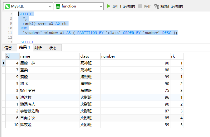Click rk value 4 in 日向宁次 row
Image resolution: width=210 pixels, height=137 pixels.
tap(177, 118)
